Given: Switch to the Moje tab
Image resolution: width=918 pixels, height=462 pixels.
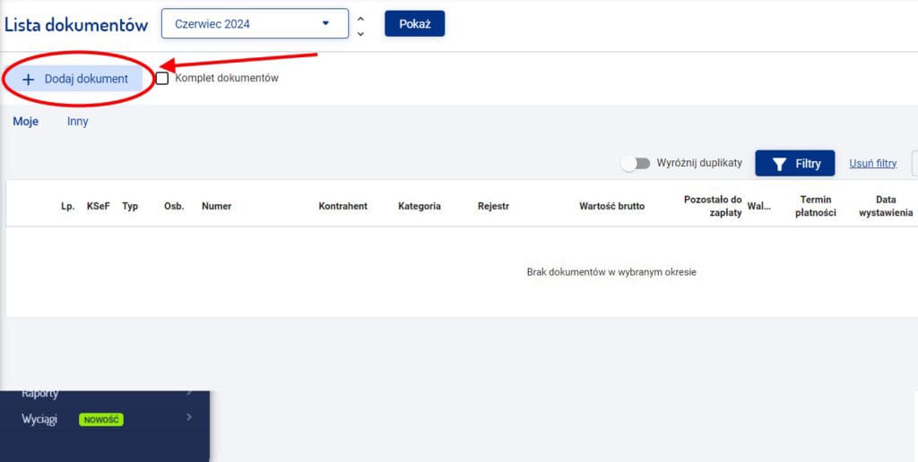Looking at the screenshot, I should tap(25, 122).
